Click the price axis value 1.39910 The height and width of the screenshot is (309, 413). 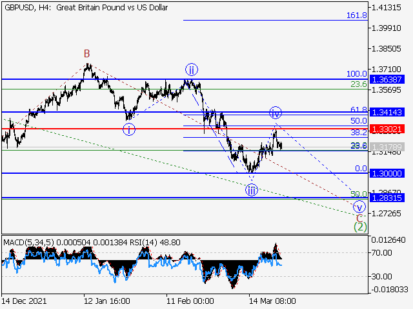click(x=386, y=28)
